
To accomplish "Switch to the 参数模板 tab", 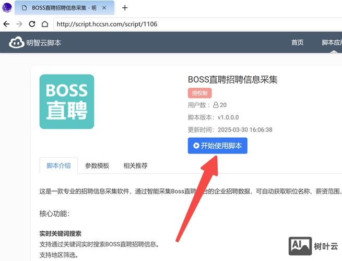I will [x=97, y=165].
